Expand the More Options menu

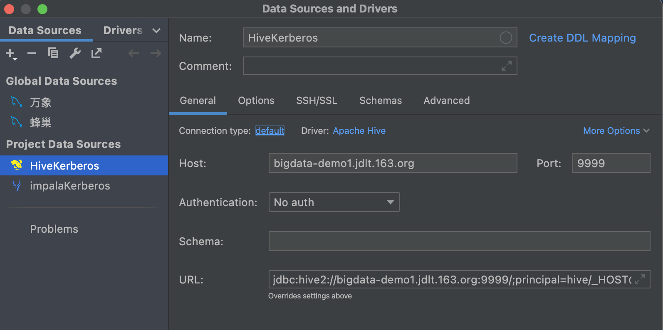(x=616, y=131)
